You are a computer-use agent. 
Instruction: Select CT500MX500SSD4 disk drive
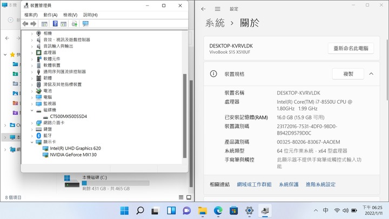69,116
